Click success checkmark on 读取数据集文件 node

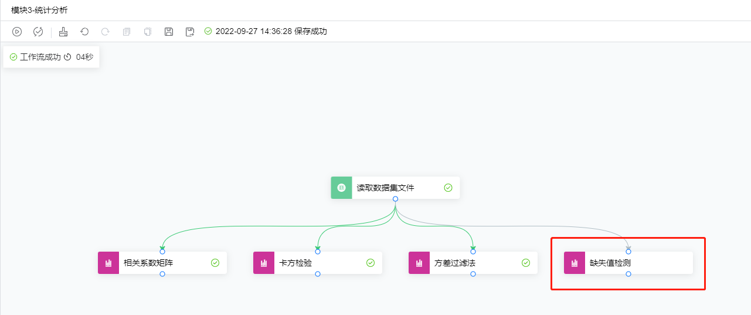tap(448, 188)
